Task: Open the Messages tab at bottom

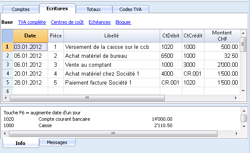Action: 57,142
